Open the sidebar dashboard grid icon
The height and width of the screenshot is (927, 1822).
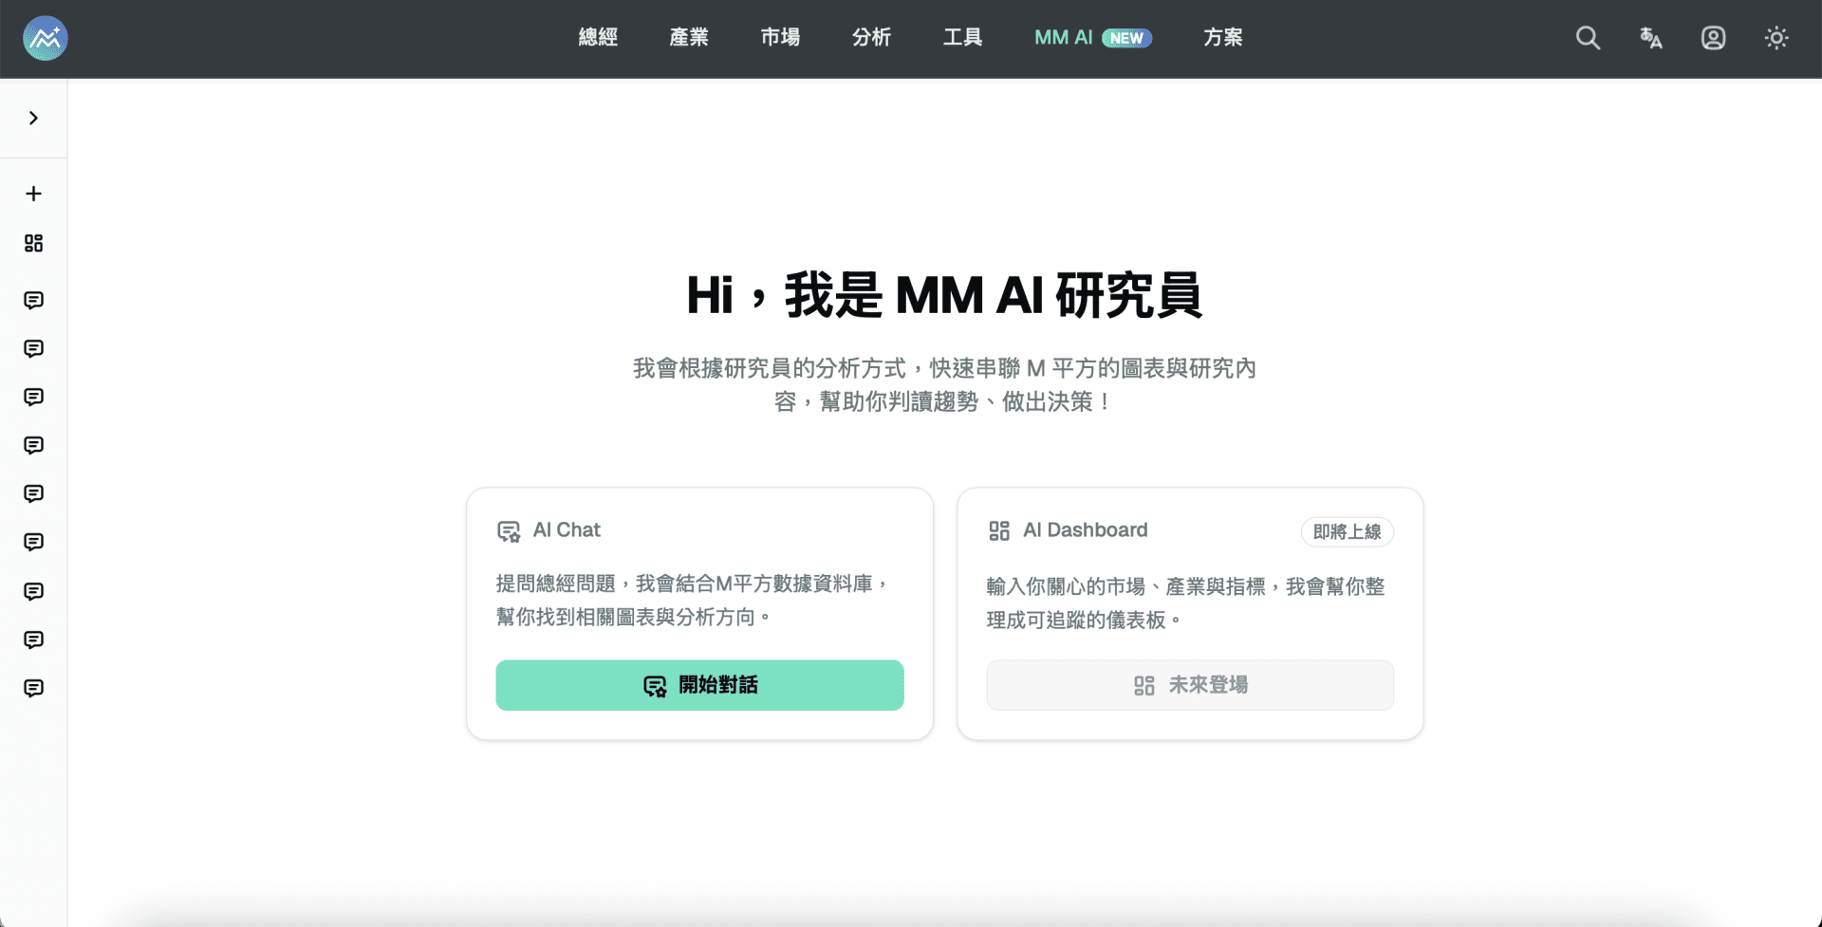33,243
